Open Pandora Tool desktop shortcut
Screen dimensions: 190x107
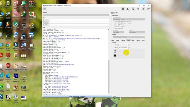click(31, 36)
